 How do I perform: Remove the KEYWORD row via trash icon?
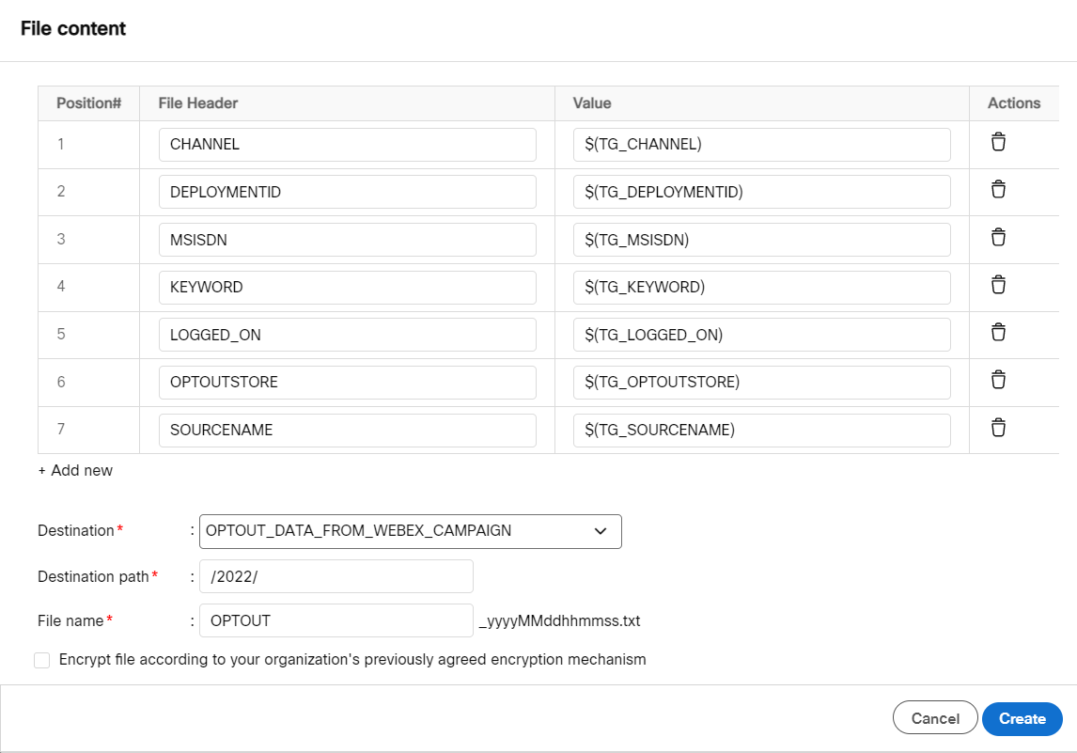997,285
